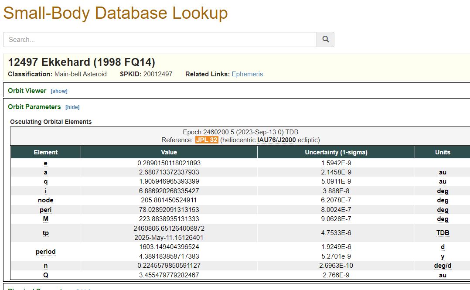
Task: Click the semi-major axis value 2.680713372337933
Action: pyautogui.click(x=169, y=172)
